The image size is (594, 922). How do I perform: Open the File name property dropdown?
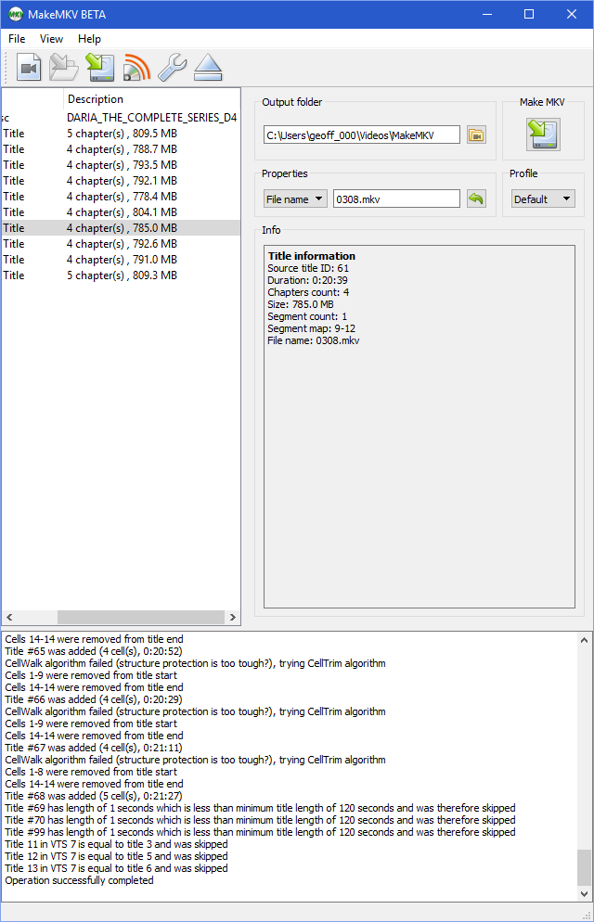point(295,198)
